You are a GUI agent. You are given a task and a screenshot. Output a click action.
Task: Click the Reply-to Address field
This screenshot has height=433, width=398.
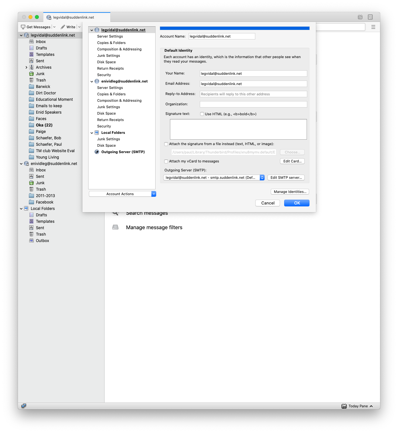253,94
